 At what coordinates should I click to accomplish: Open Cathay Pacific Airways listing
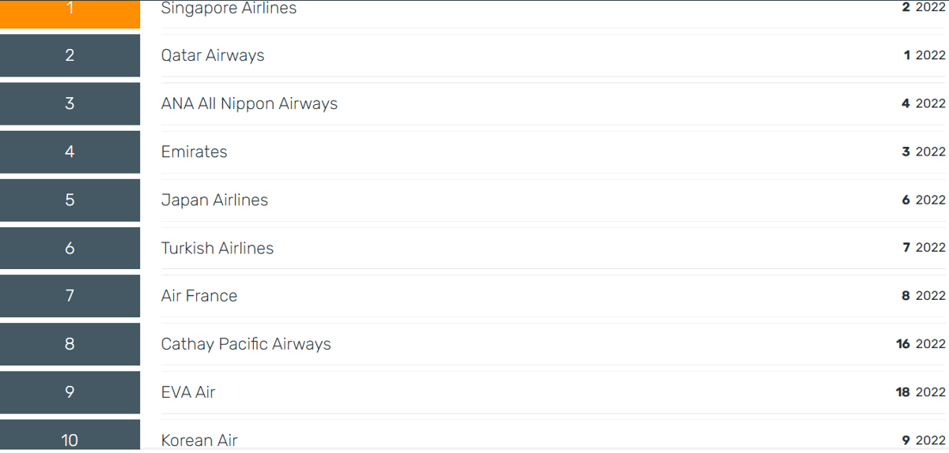click(246, 344)
